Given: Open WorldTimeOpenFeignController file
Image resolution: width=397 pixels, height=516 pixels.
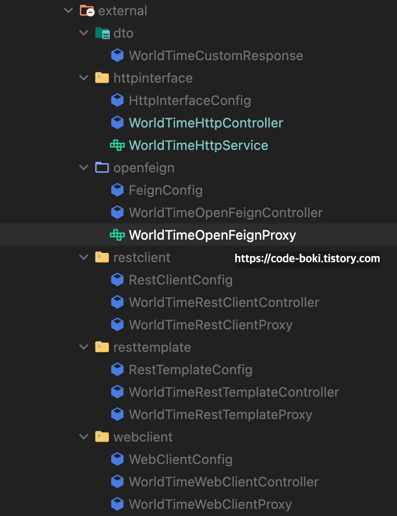Looking at the screenshot, I should [x=226, y=213].
